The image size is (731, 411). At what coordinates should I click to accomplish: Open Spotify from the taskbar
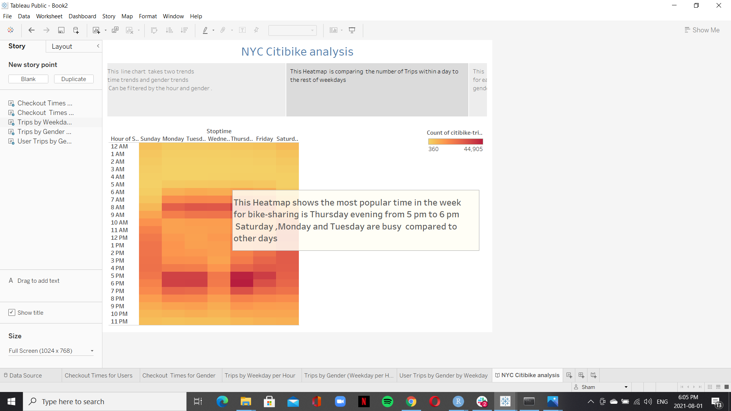[x=388, y=401]
